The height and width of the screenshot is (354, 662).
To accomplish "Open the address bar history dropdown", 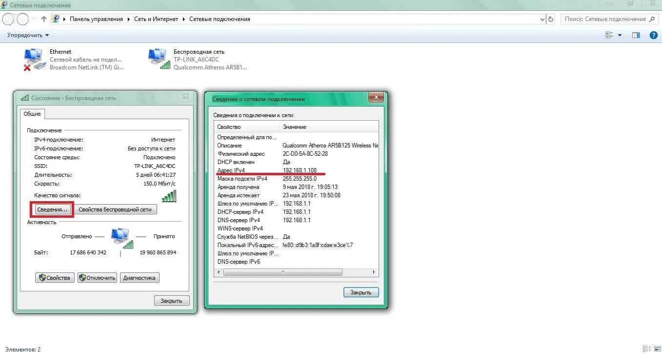I will pos(542,19).
